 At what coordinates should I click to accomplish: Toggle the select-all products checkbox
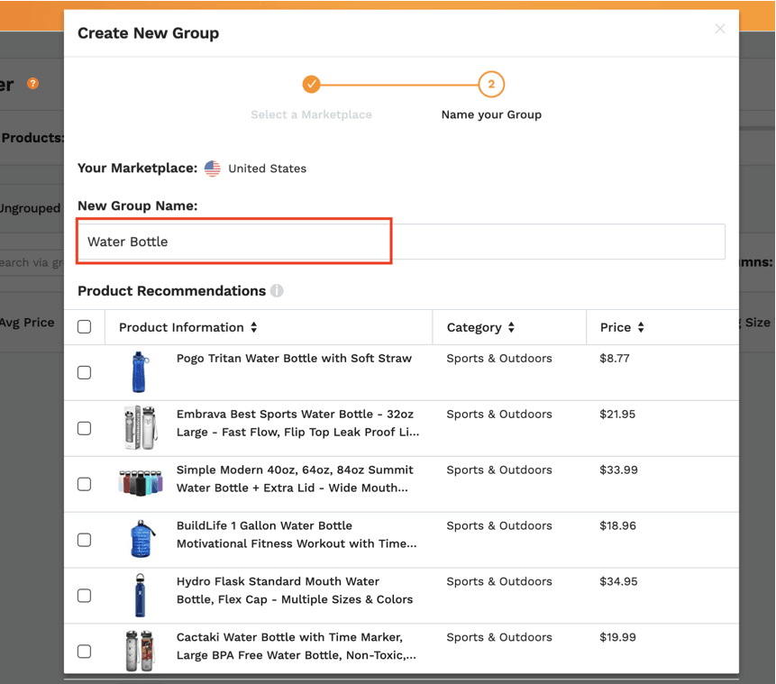coord(84,326)
